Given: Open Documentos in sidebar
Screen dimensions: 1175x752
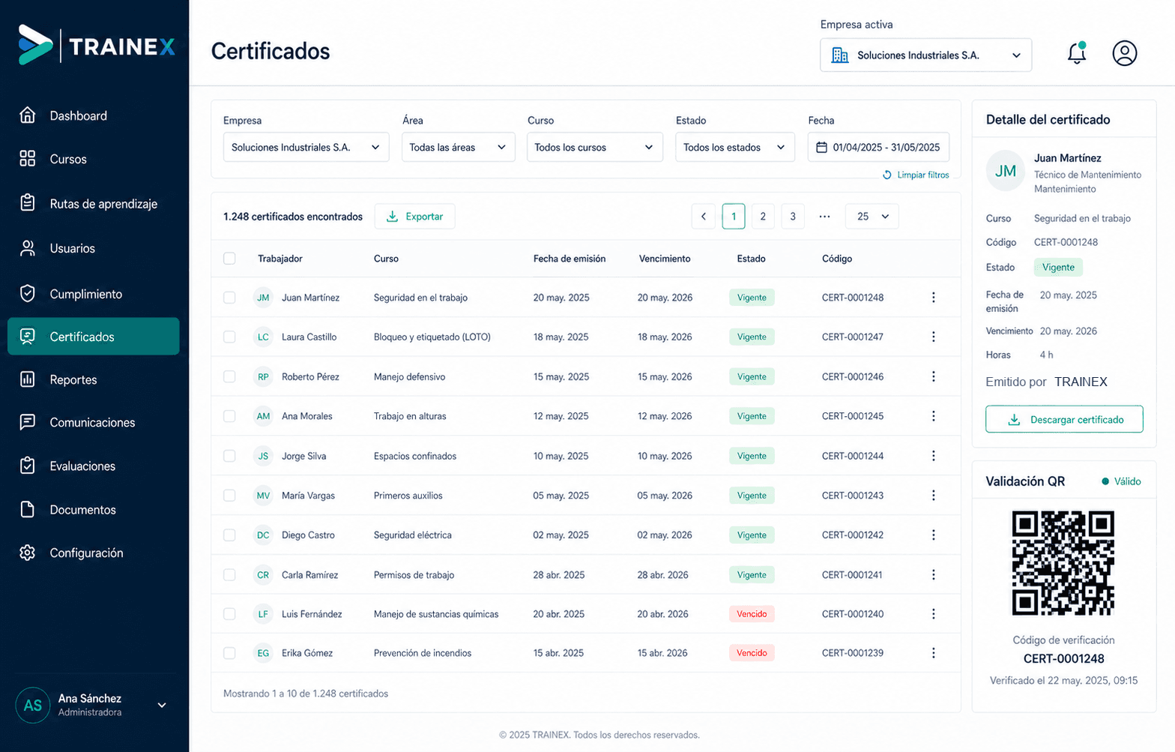Looking at the screenshot, I should pos(94,510).
